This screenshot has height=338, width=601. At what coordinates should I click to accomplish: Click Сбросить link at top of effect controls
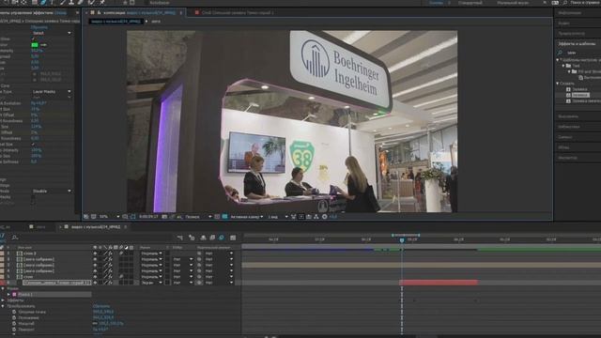[x=39, y=27]
